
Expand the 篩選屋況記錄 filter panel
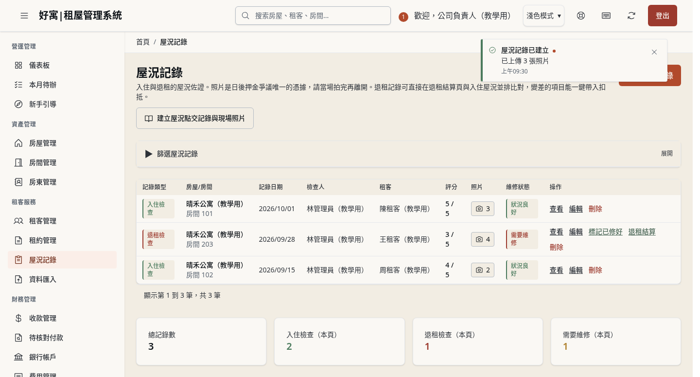click(x=408, y=154)
